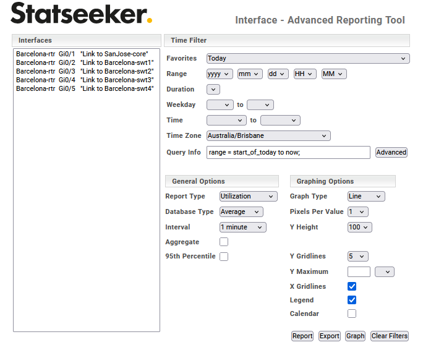This screenshot has width=423, height=350.
Task: Click the Advanced button
Action: pos(391,152)
